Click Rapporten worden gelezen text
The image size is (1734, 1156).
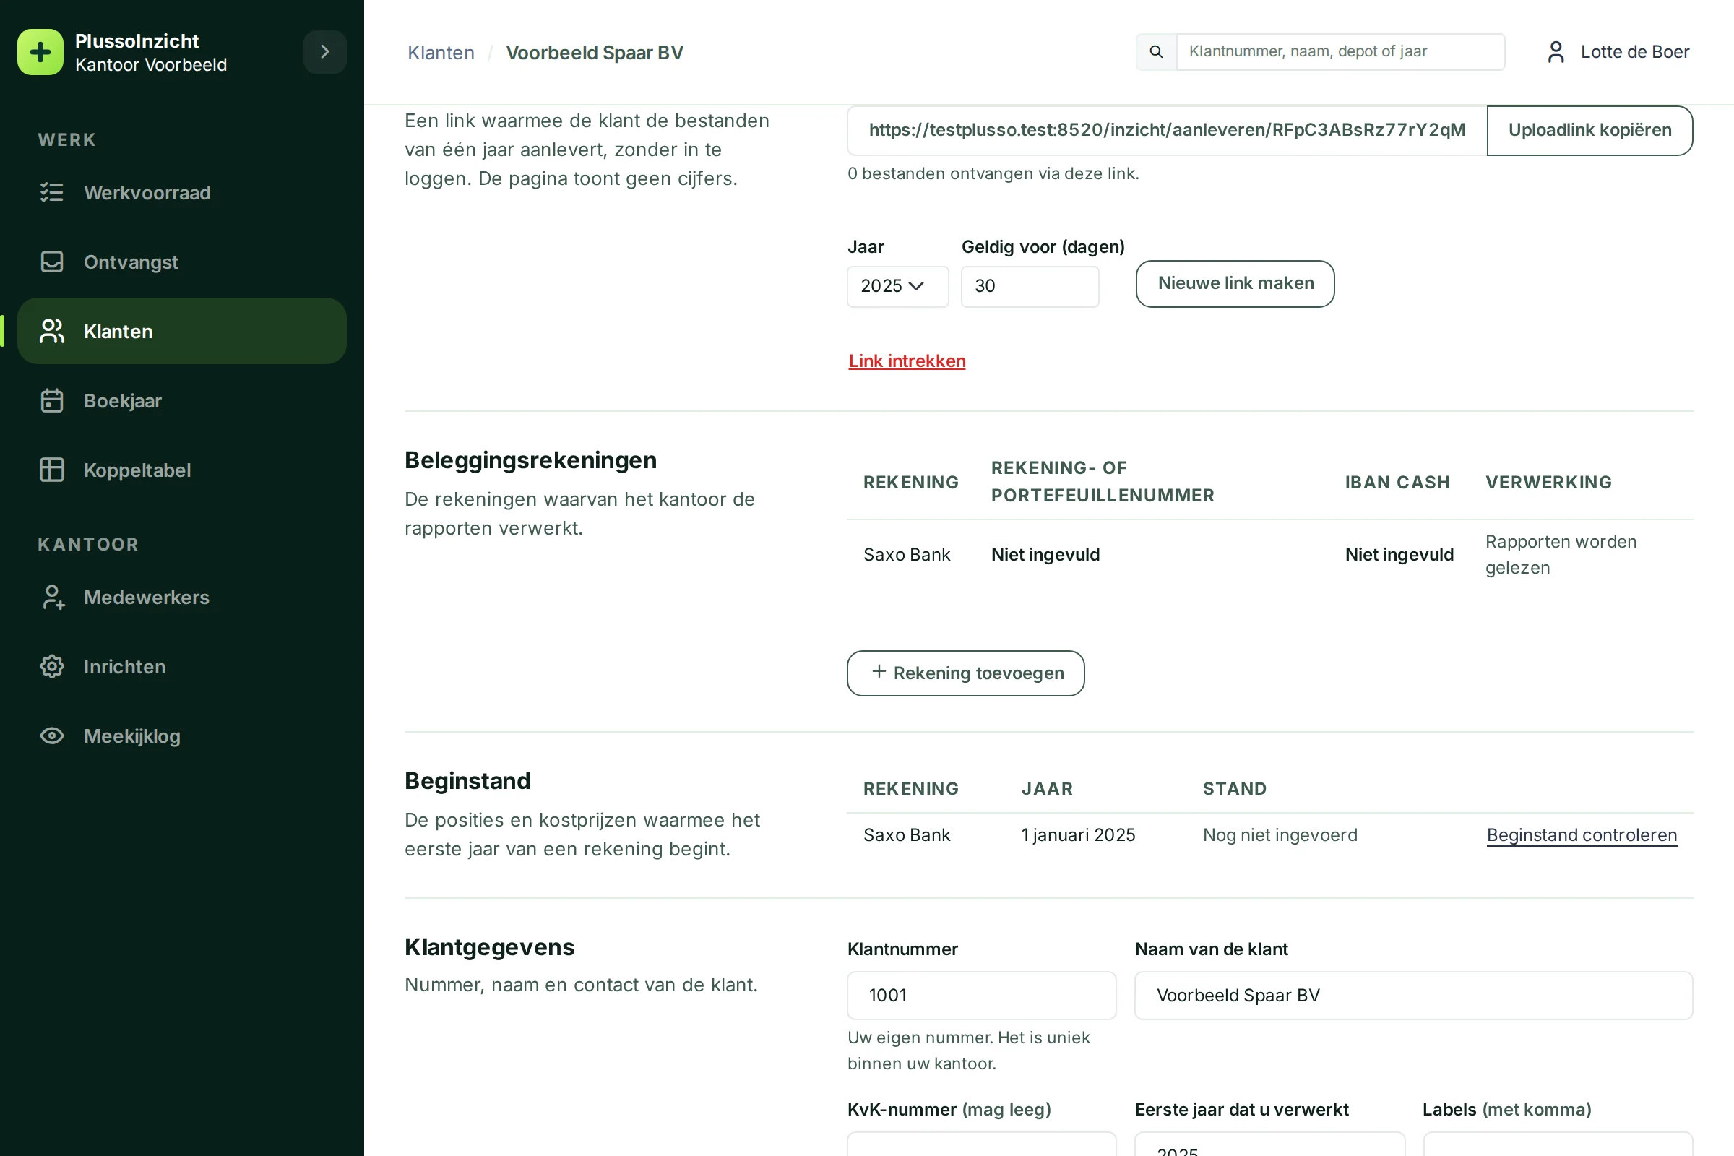pyautogui.click(x=1561, y=554)
